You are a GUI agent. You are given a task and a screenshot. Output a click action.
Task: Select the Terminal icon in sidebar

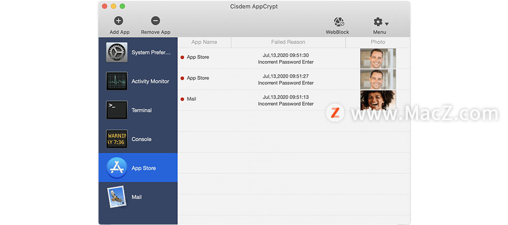[x=117, y=110]
